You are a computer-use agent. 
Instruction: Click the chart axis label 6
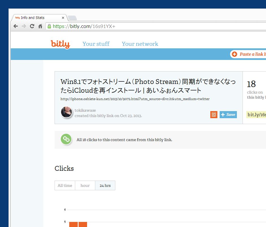tap(65, 210)
